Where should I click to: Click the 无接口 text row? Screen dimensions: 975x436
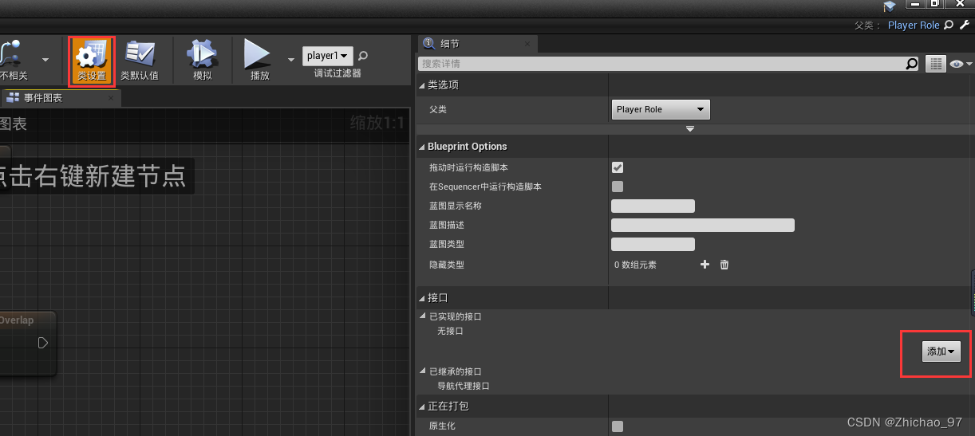pos(450,331)
